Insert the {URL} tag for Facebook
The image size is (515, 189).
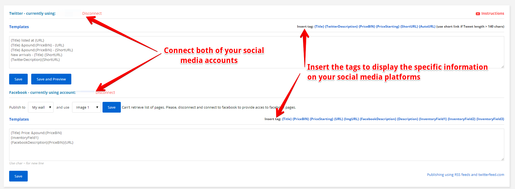click(338, 119)
